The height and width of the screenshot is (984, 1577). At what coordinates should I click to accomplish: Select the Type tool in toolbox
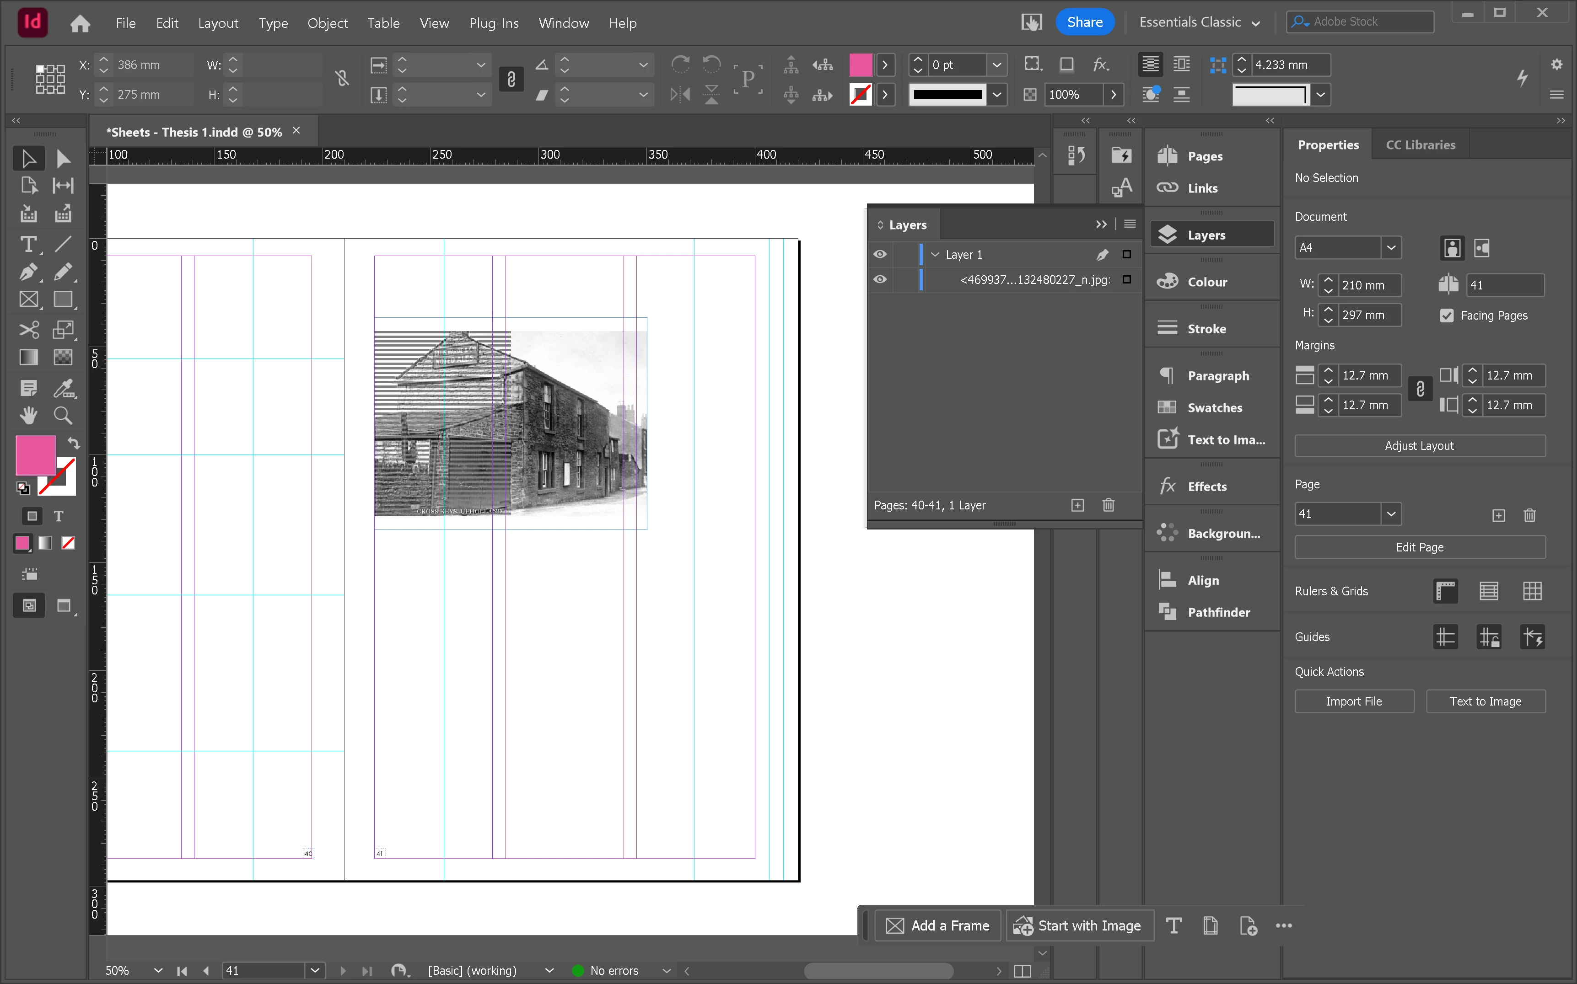(x=28, y=244)
